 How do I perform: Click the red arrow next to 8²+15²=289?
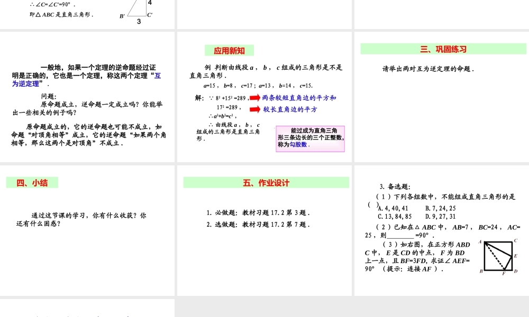[254, 98]
